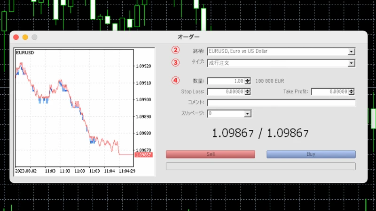Expand the スリッページ dropdown arrow

point(247,113)
